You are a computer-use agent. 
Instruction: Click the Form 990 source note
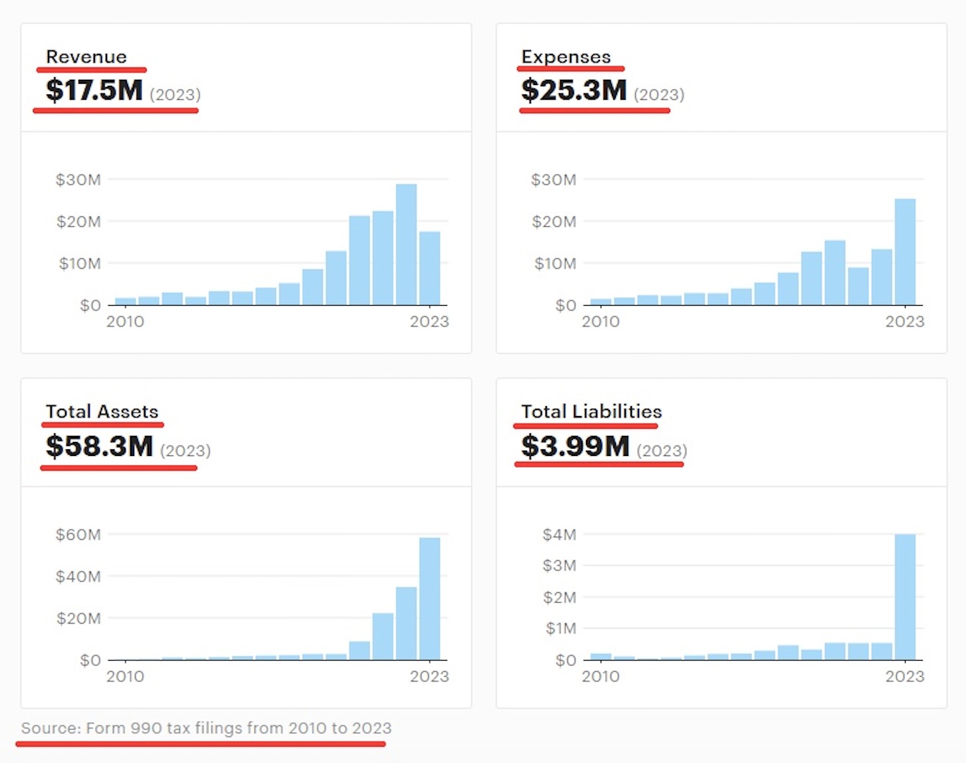206,728
